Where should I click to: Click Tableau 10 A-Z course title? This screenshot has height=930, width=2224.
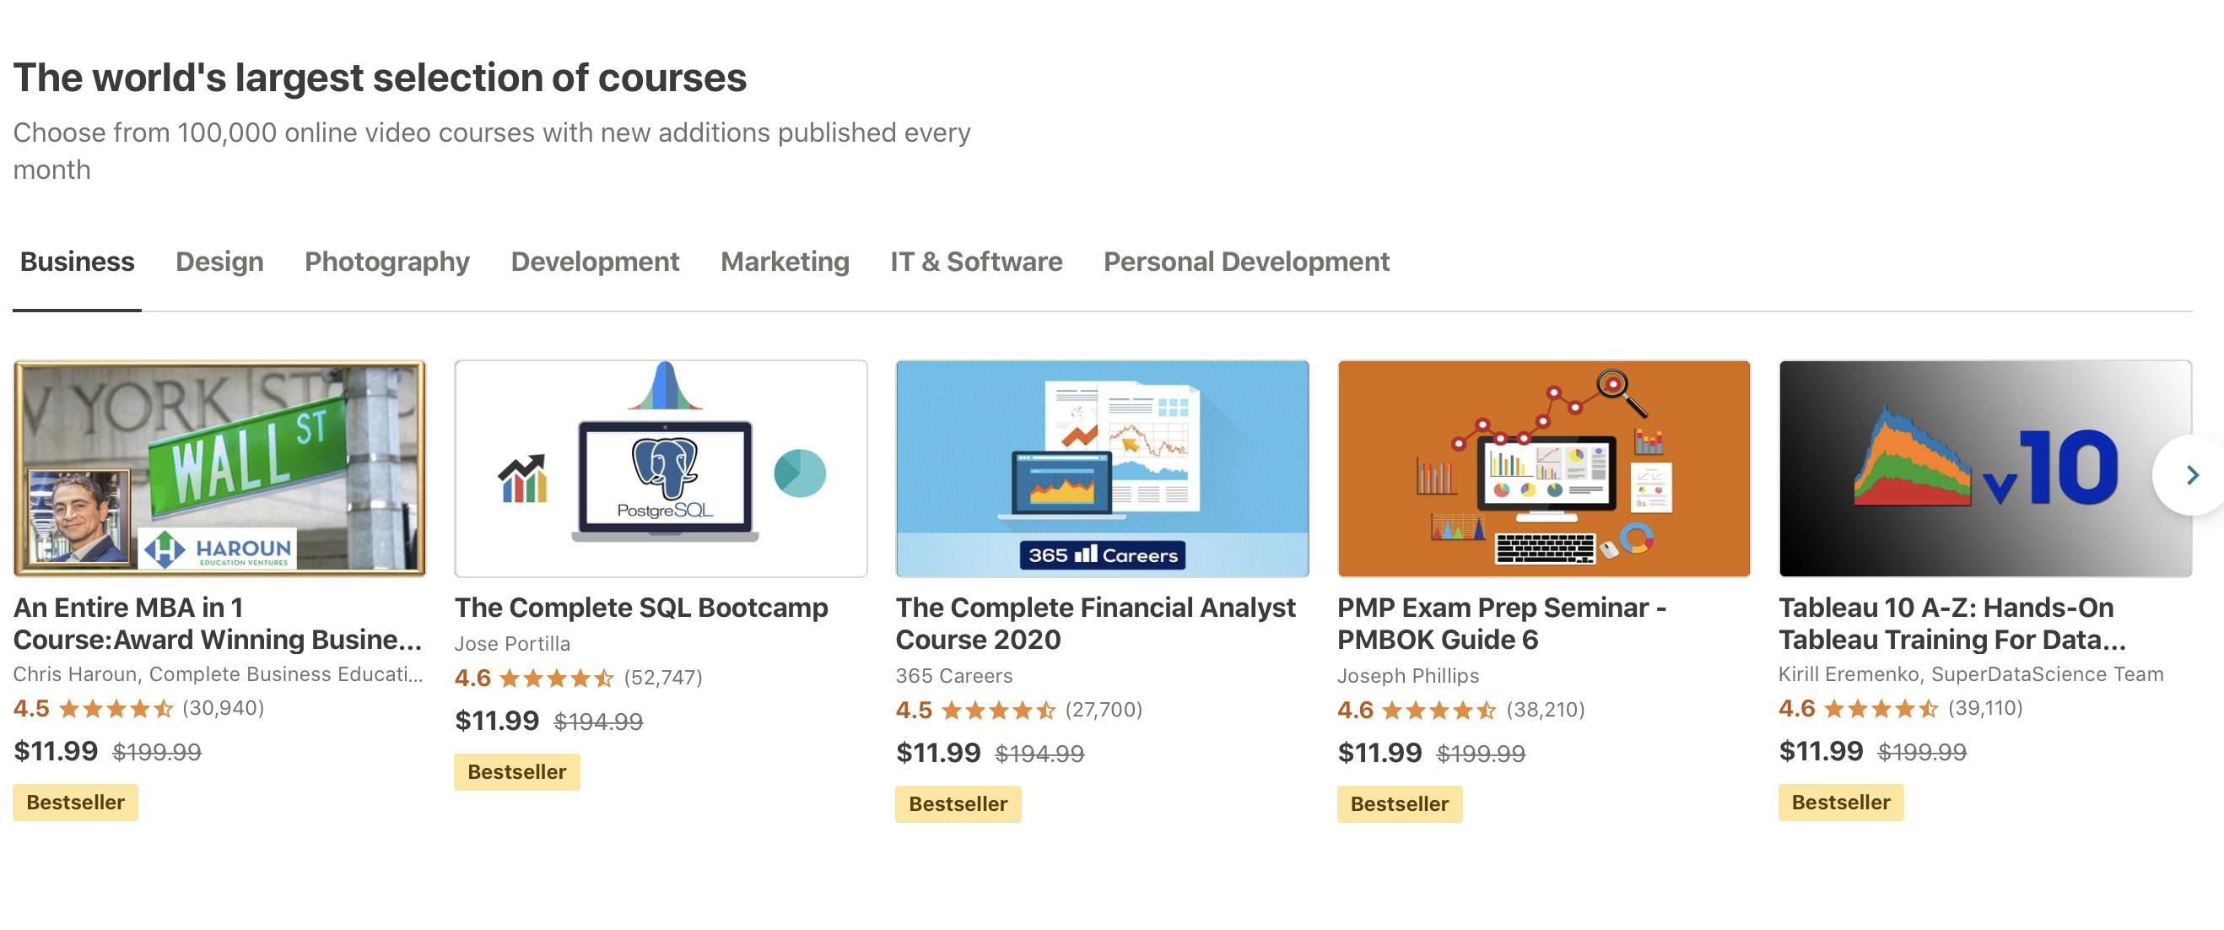click(x=1951, y=624)
